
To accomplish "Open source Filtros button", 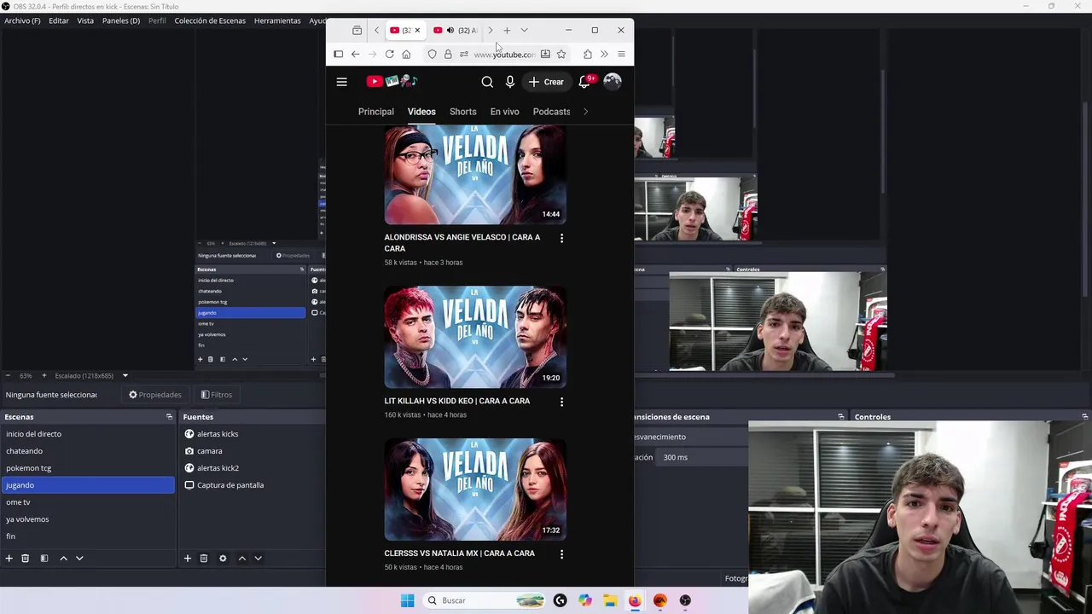I will (x=217, y=395).
